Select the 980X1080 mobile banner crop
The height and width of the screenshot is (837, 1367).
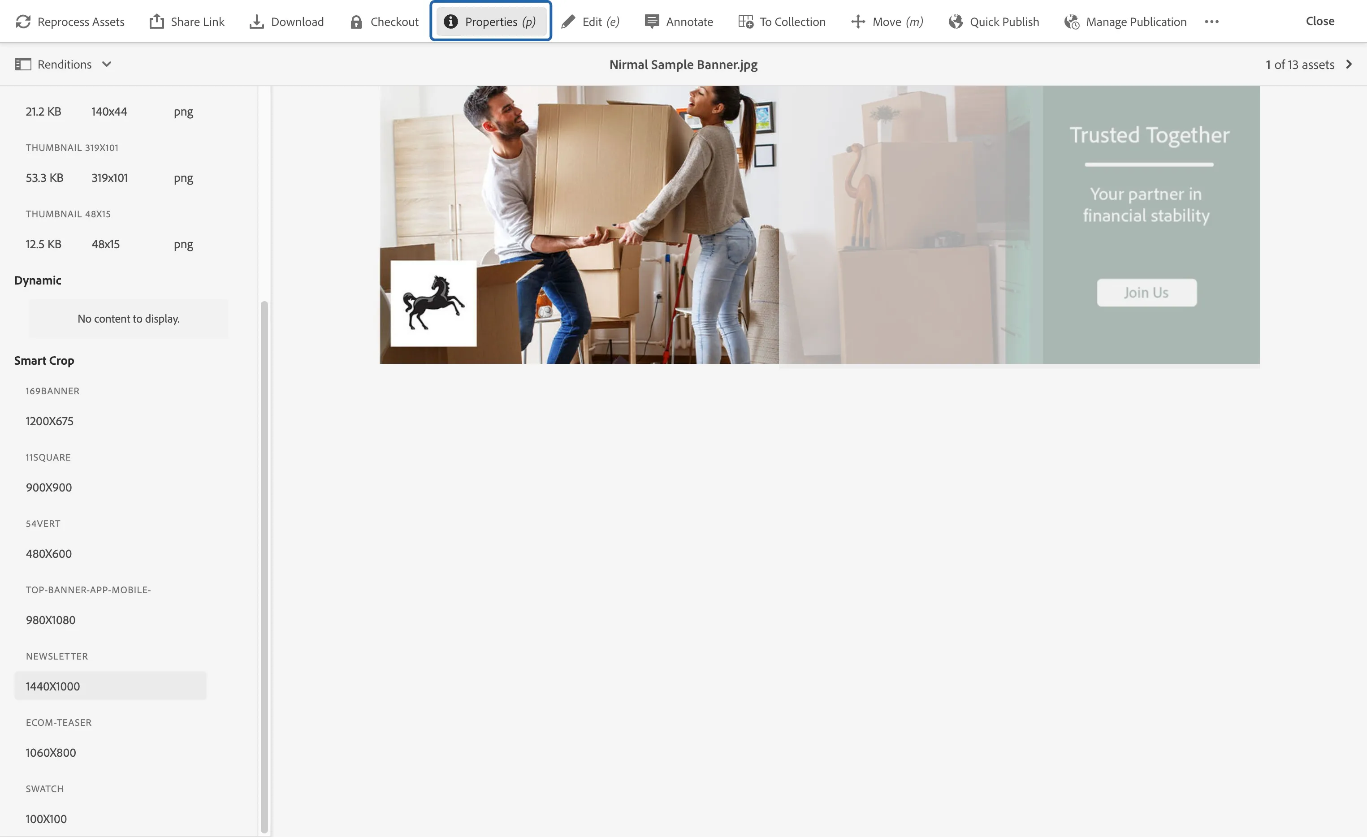coord(110,620)
